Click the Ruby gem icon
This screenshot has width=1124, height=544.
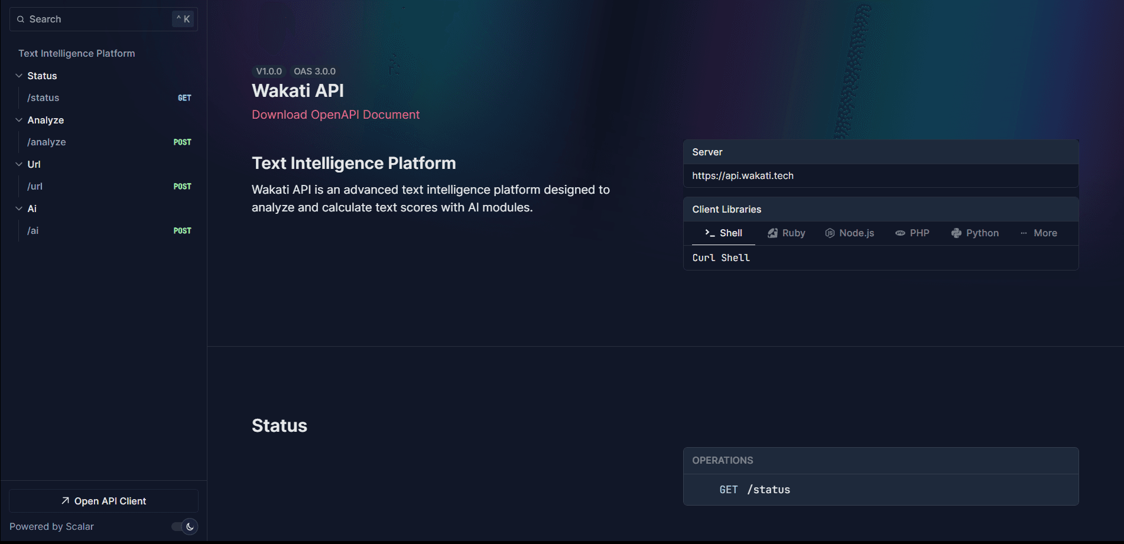pyautogui.click(x=772, y=233)
